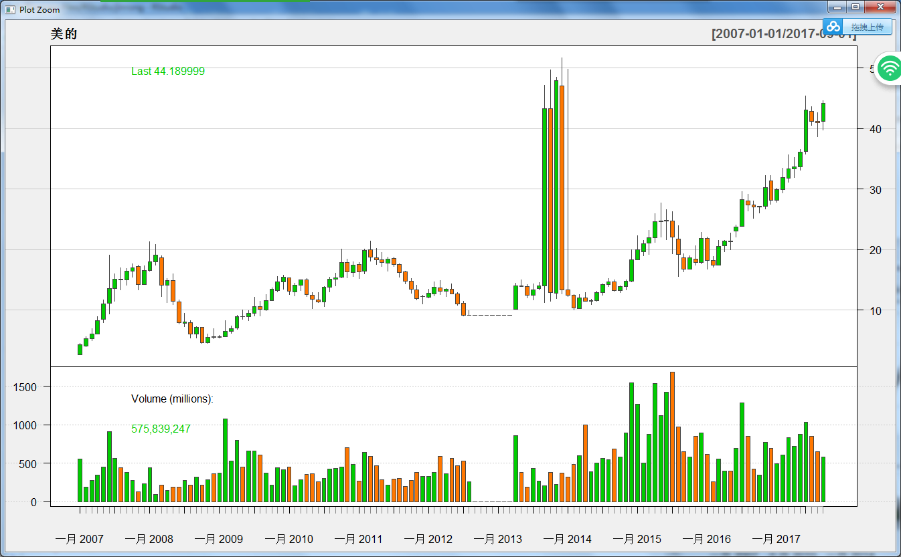
Task: Minimize the Plot Zoom window
Action: (x=837, y=7)
